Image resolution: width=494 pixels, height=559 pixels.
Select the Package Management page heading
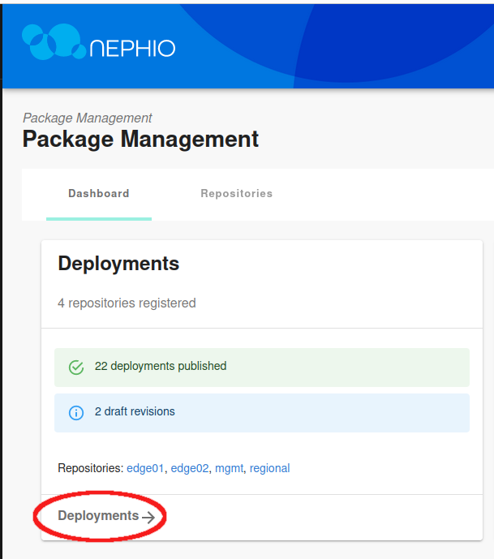(140, 140)
